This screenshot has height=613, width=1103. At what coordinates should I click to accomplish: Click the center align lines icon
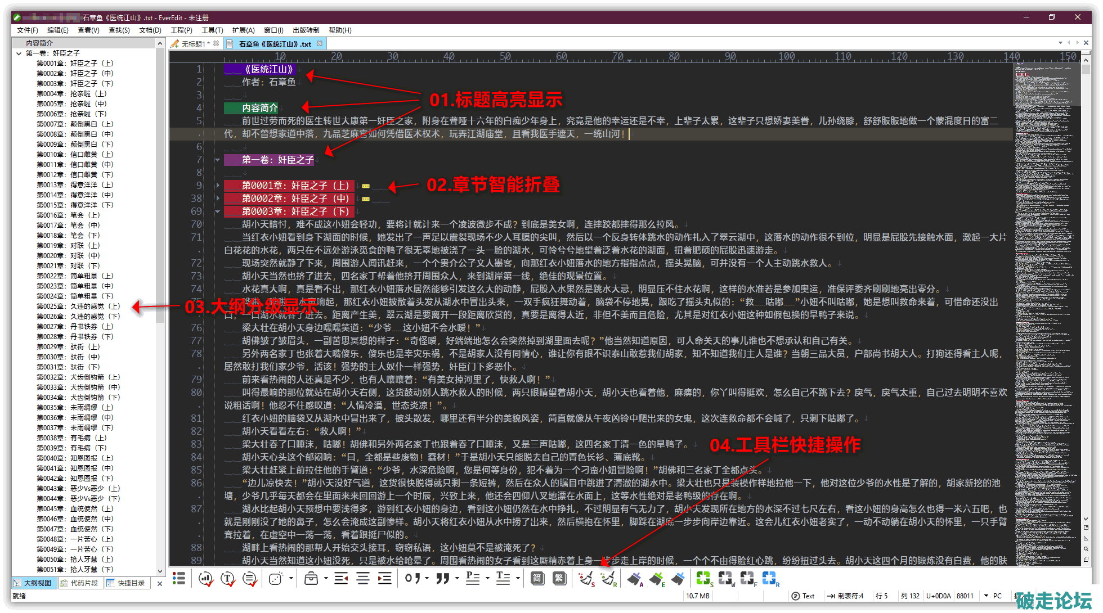[x=363, y=579]
